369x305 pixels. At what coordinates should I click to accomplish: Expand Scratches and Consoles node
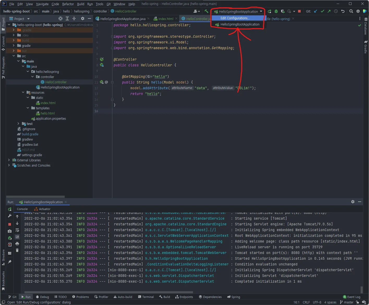pos(9,165)
